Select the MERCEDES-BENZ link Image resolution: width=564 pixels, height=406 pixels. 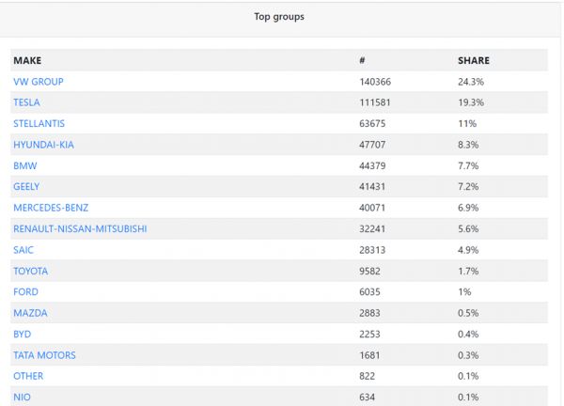[51, 208]
